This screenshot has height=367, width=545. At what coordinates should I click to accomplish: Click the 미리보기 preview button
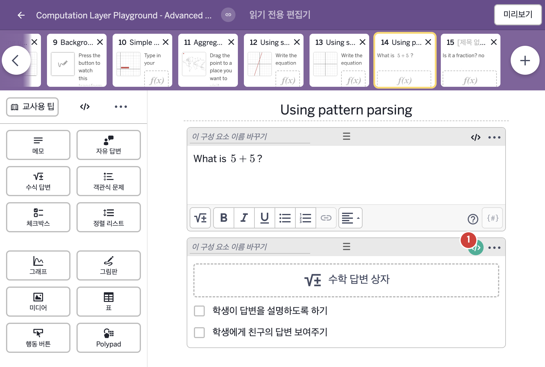[x=518, y=14]
